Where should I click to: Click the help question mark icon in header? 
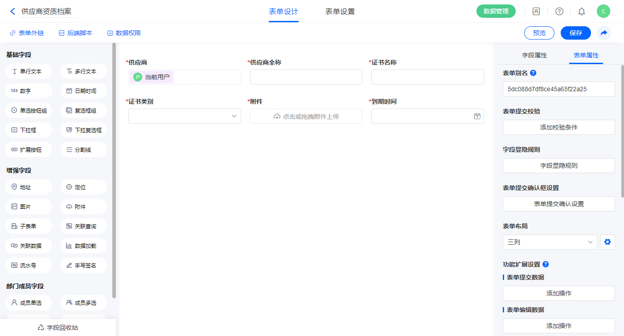click(x=559, y=12)
